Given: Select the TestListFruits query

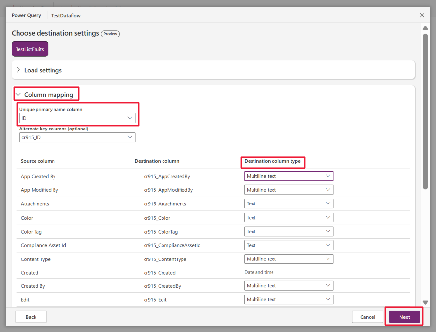Looking at the screenshot, I should point(29,49).
